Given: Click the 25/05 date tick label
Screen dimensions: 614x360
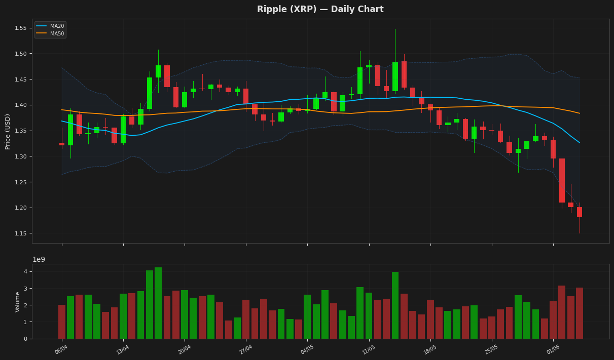Looking at the screenshot, I should (491, 350).
